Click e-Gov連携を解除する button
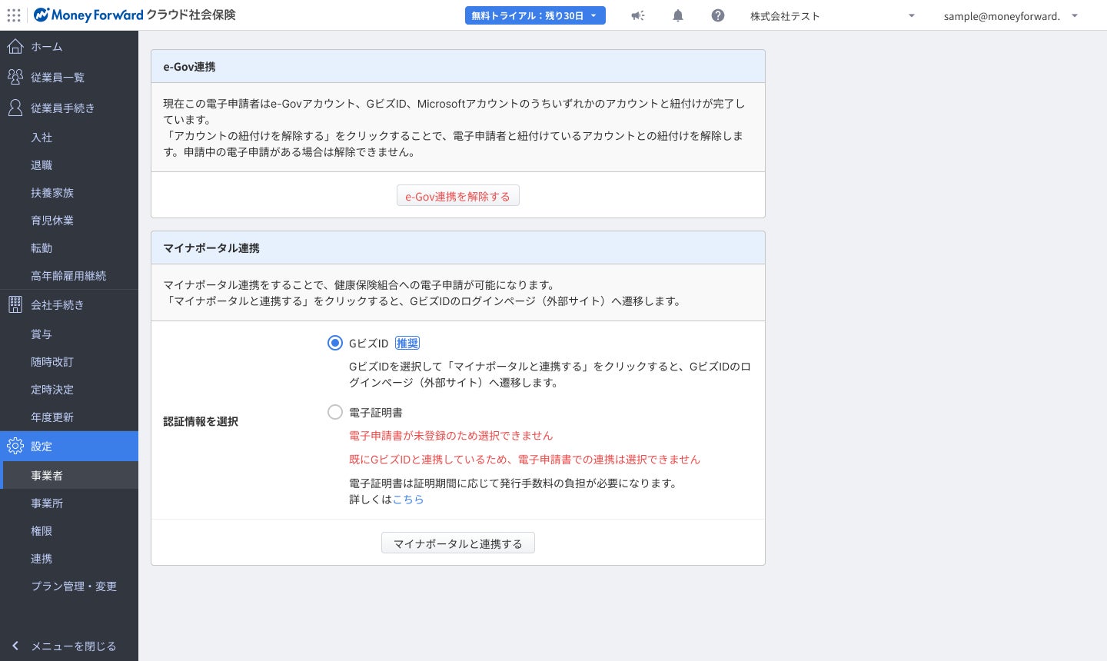1107x661 pixels. pos(457,196)
